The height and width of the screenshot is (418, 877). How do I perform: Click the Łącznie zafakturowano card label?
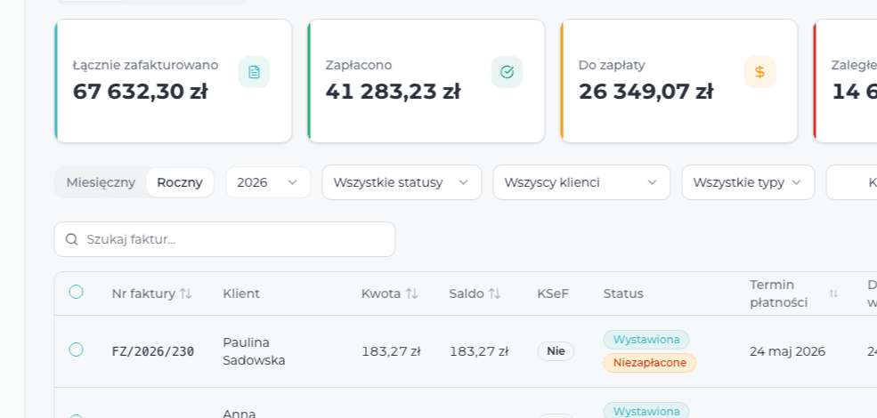(x=145, y=66)
